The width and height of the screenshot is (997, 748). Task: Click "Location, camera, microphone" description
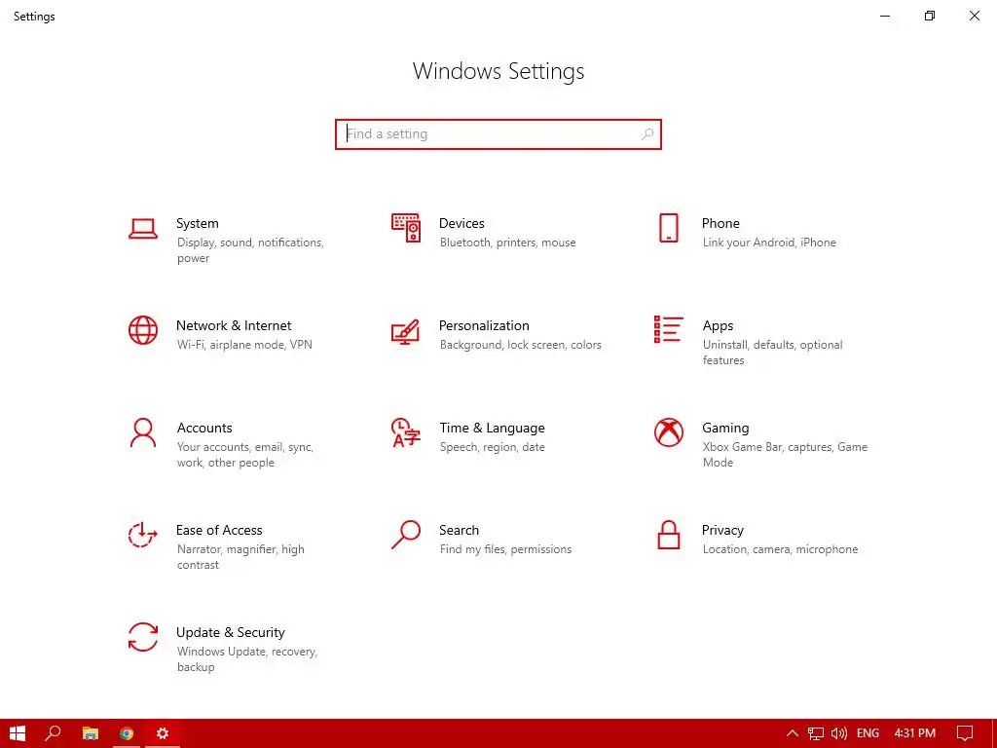pos(780,549)
